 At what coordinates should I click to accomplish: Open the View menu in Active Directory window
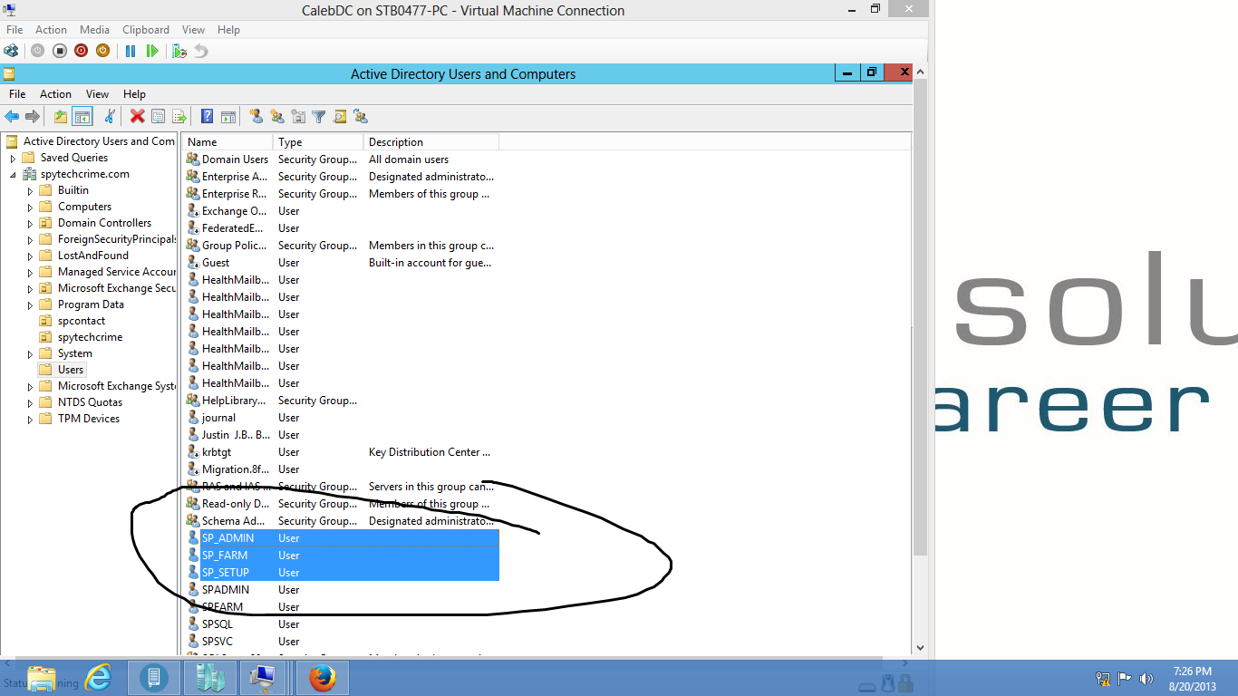(x=97, y=94)
